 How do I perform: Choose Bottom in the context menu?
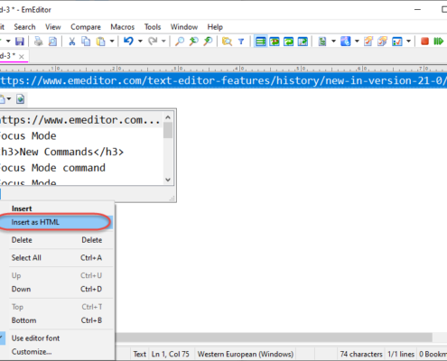[57, 320]
